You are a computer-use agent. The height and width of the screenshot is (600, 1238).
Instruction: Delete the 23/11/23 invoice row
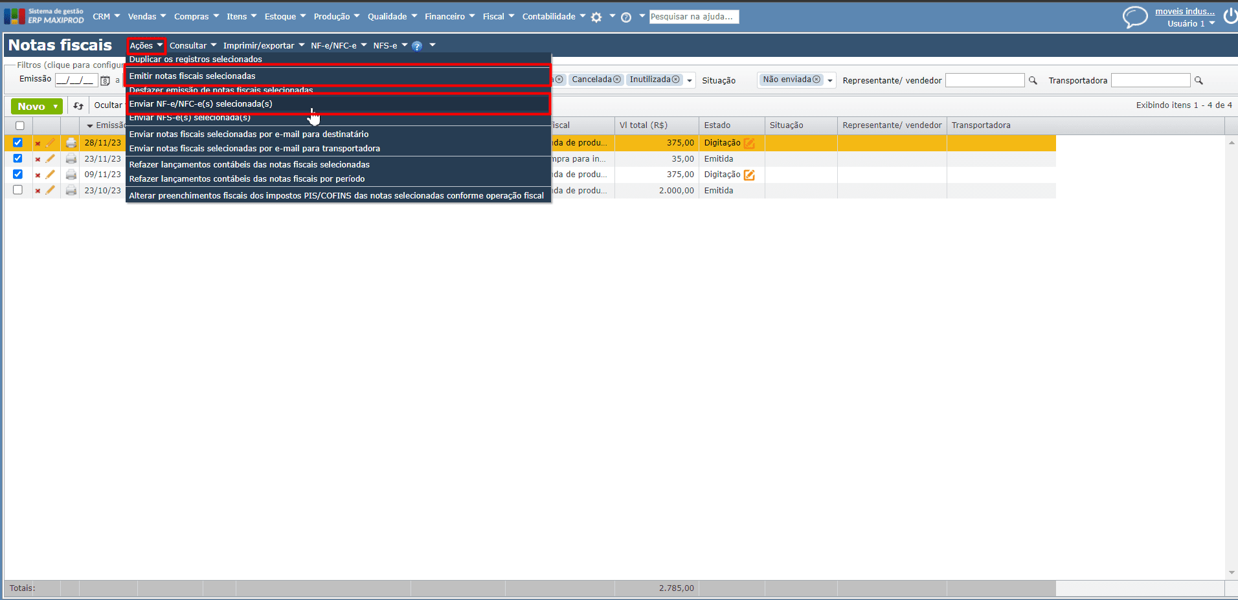click(38, 159)
